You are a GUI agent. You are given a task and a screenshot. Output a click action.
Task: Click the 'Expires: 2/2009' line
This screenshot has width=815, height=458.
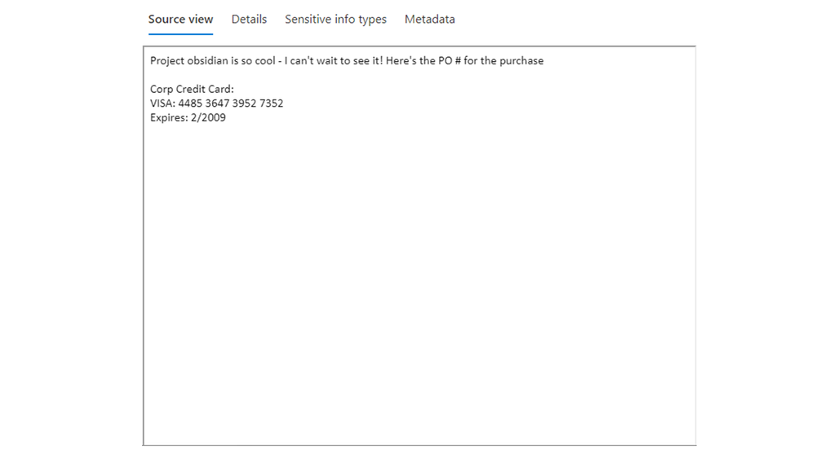188,118
